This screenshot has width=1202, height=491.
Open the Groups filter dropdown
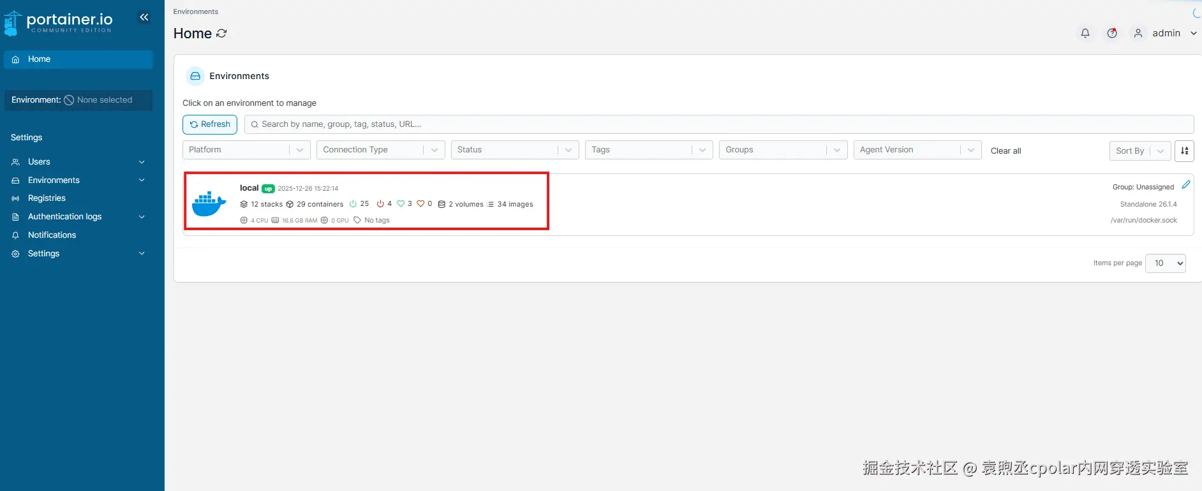783,150
